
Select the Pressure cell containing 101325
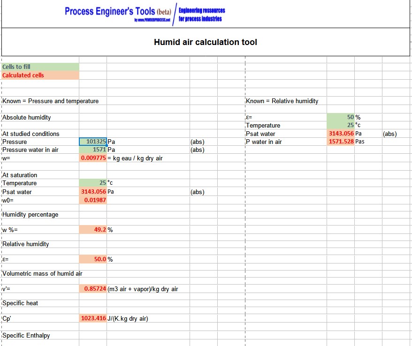[94, 141]
